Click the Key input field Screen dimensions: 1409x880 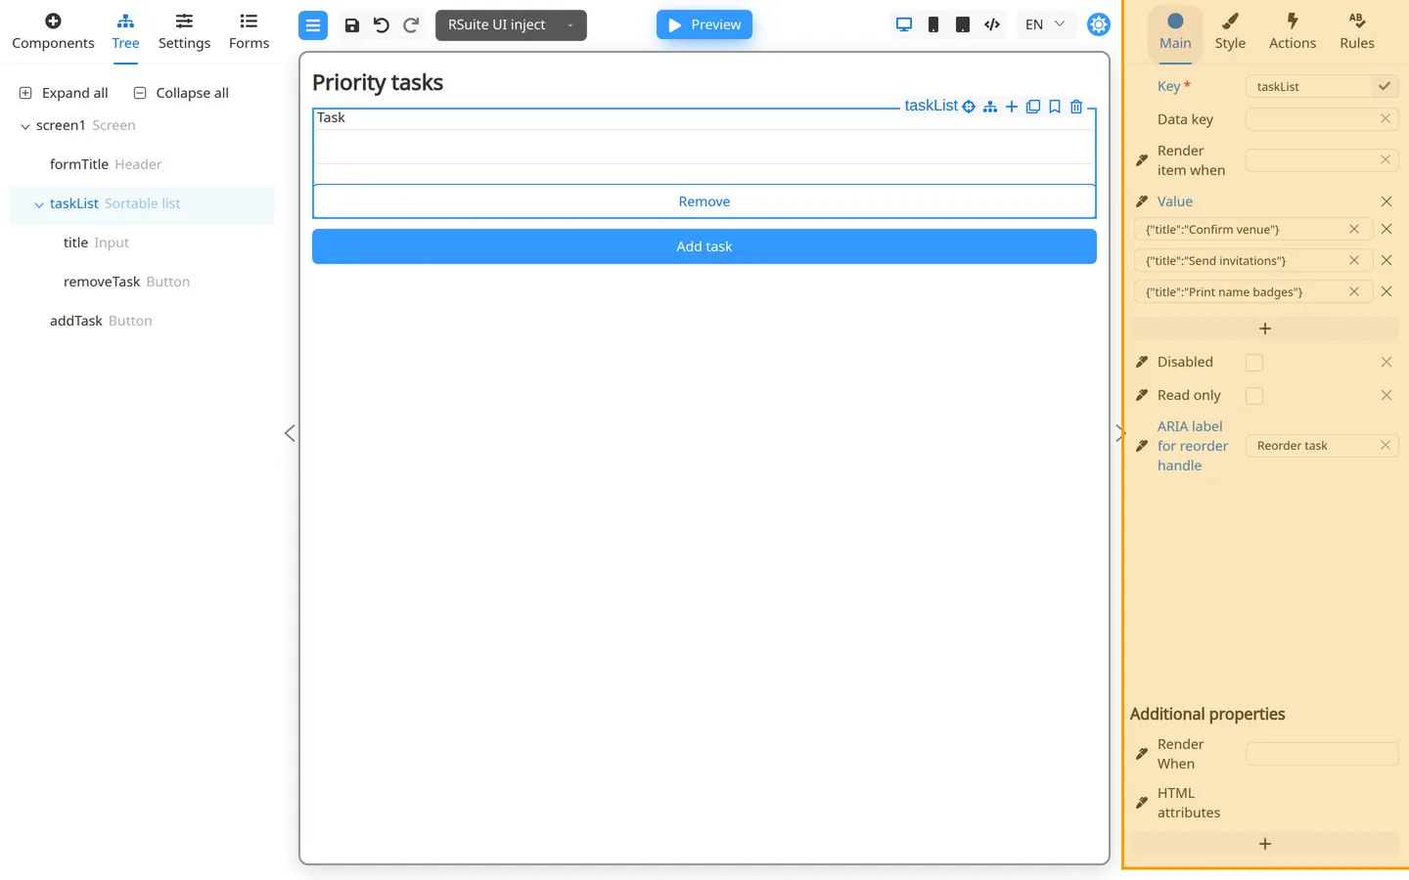(1309, 87)
